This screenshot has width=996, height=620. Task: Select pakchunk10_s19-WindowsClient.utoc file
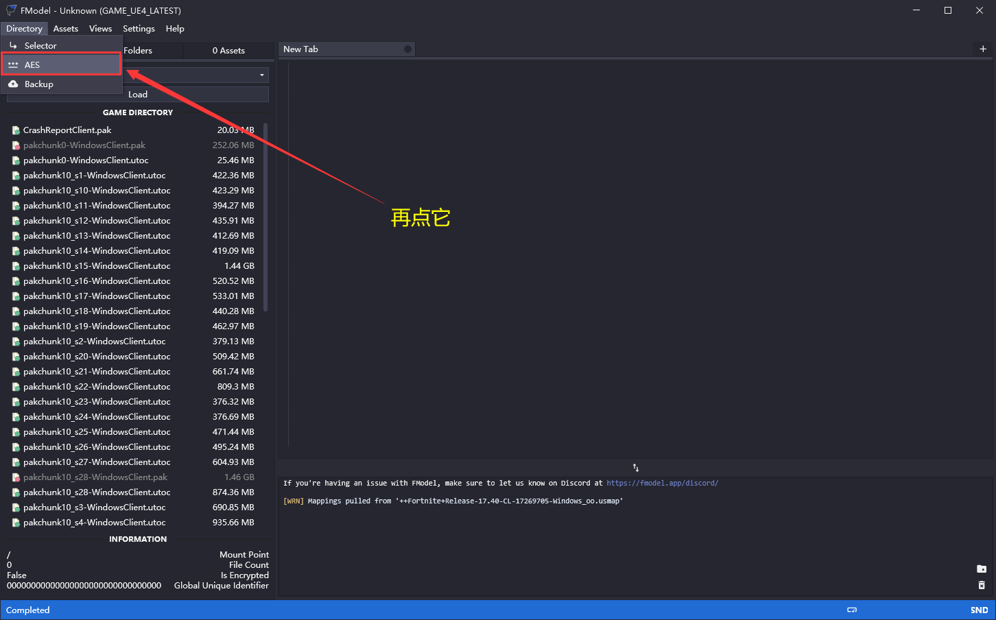click(134, 326)
